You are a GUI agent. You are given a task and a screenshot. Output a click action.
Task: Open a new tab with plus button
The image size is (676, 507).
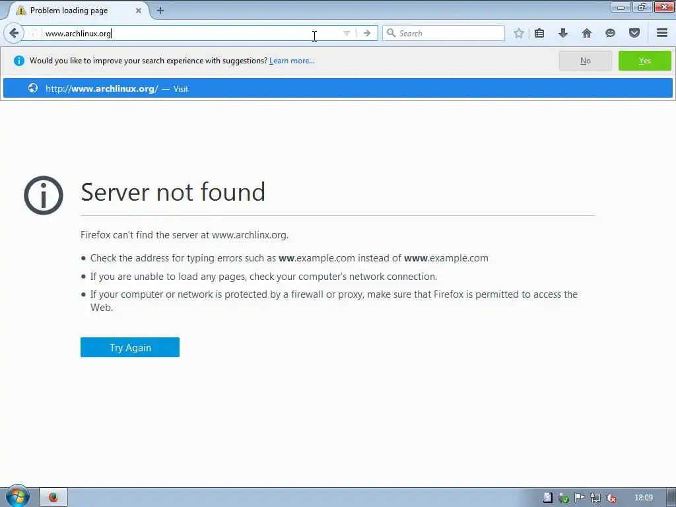tap(160, 11)
